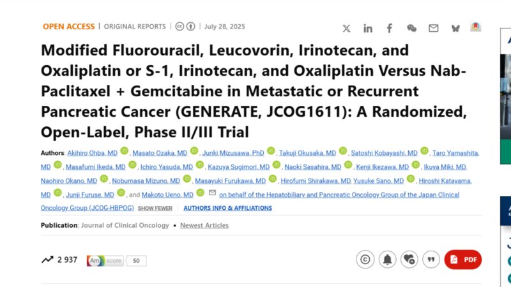Image resolution: width=511 pixels, height=287 pixels.
Task: Open ORCID icon next to Naoki Sasahira
Action: 348,165
